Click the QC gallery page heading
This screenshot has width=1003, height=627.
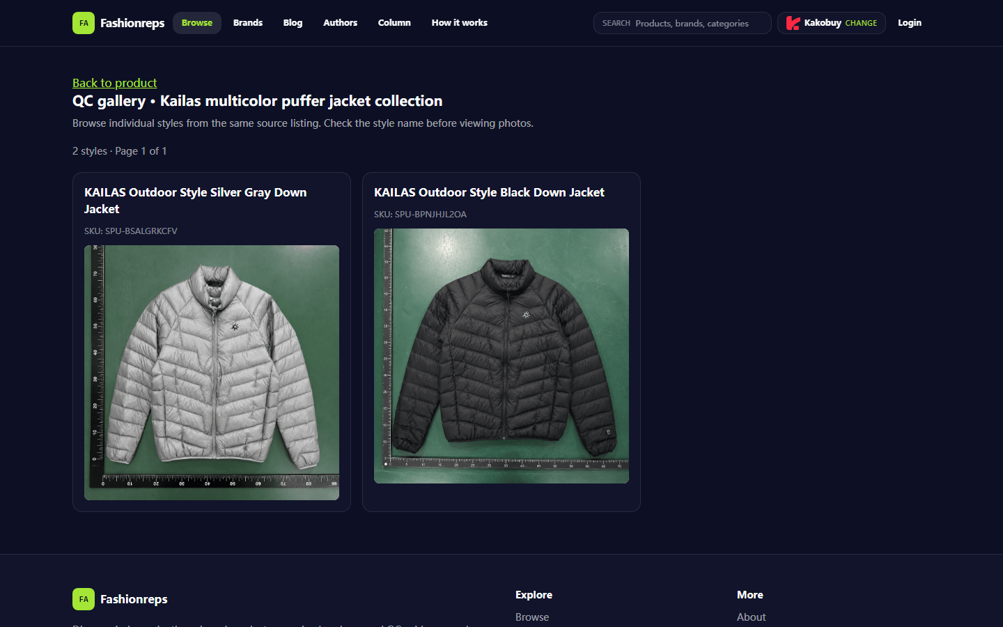[258, 101]
